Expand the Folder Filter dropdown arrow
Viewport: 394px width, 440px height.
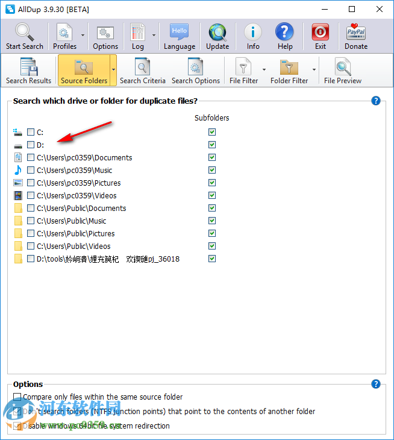point(314,69)
